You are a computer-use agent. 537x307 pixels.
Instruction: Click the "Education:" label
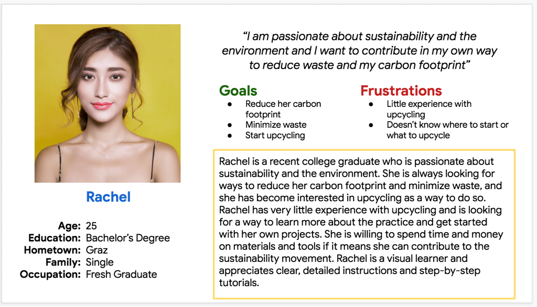click(55, 238)
